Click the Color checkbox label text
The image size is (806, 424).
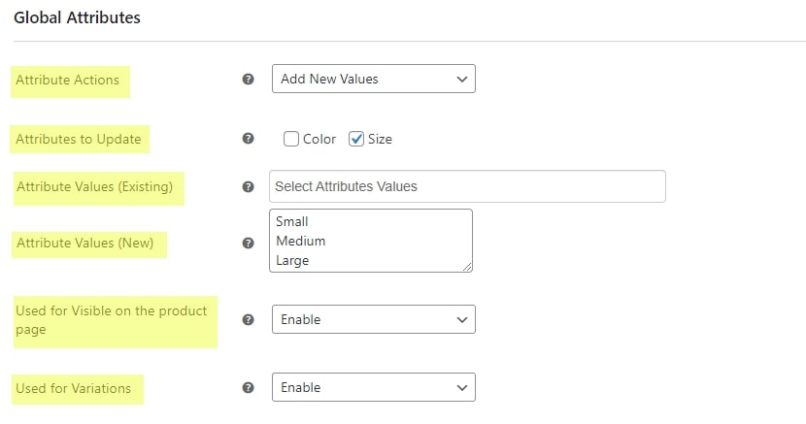319,139
